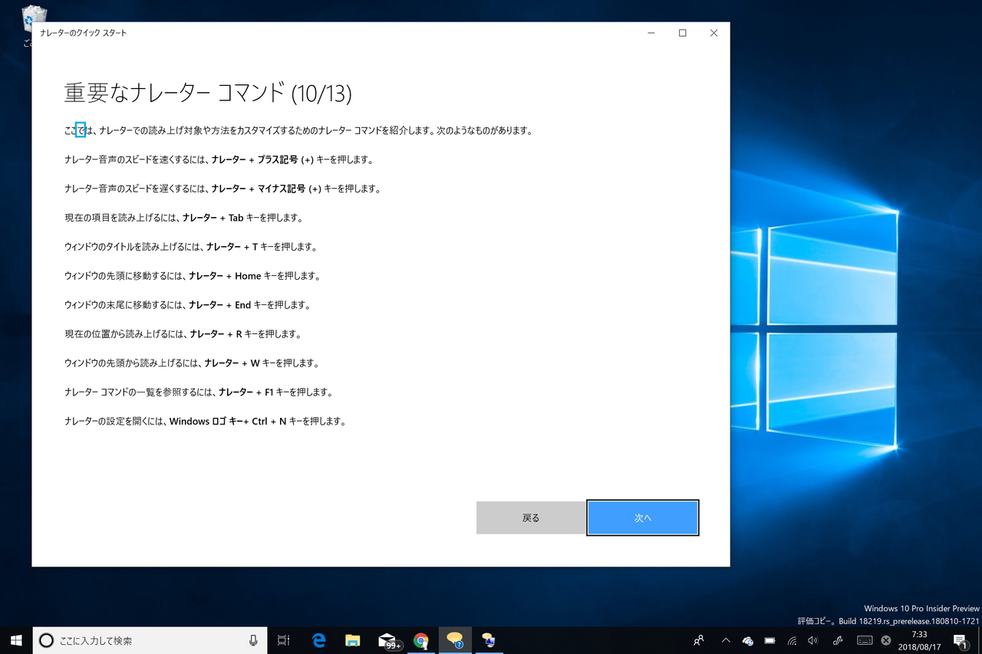Launch Microsoft Edge from the taskbar
This screenshot has width=982, height=654.
(x=318, y=640)
